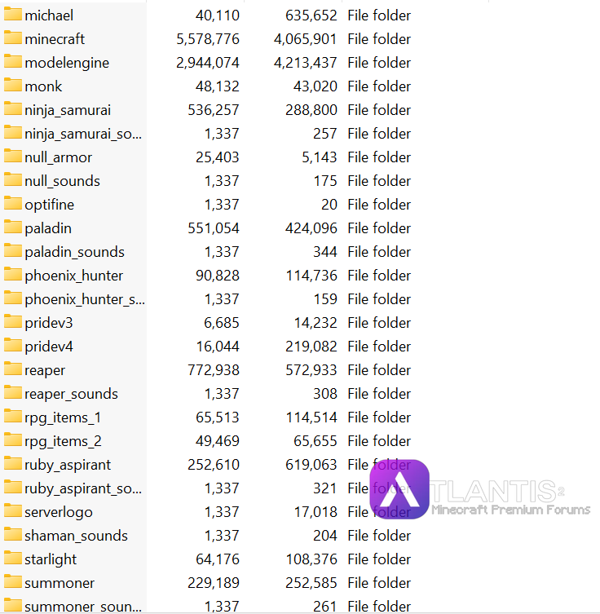Click size value 90,828 for phoenix_hunter
Screen dimensions: 600x614
point(217,276)
